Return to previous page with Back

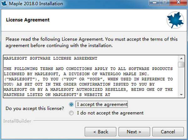coord(101,132)
